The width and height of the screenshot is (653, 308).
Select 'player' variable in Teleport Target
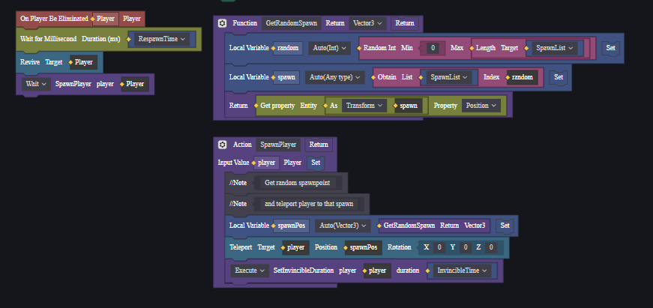295,247
